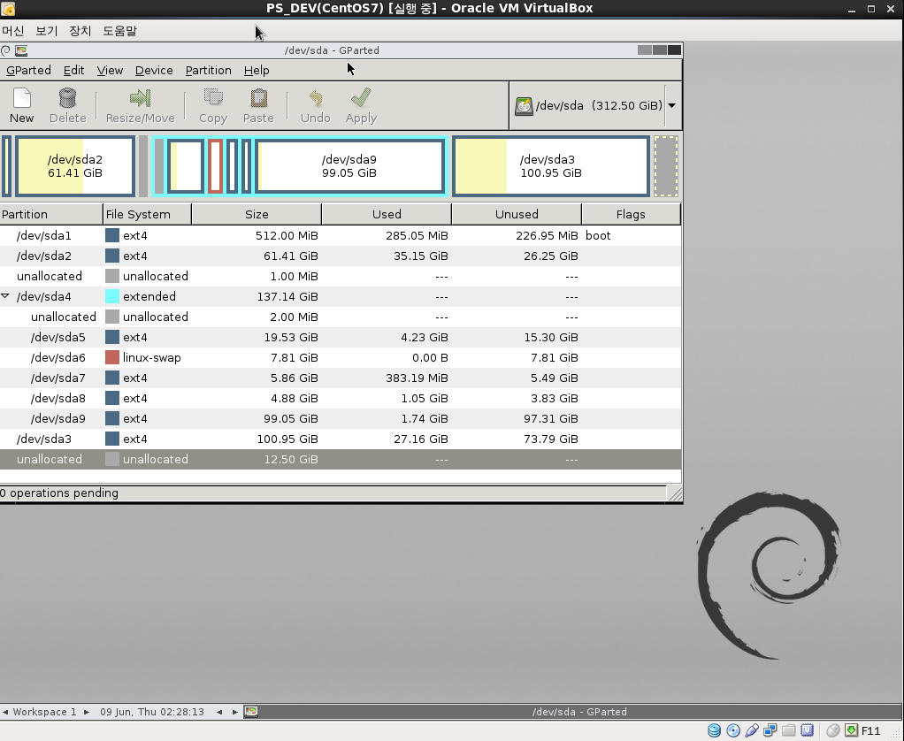The width and height of the screenshot is (904, 741).
Task: Switch to the previous workspace with left arrow
Action: coord(5,712)
